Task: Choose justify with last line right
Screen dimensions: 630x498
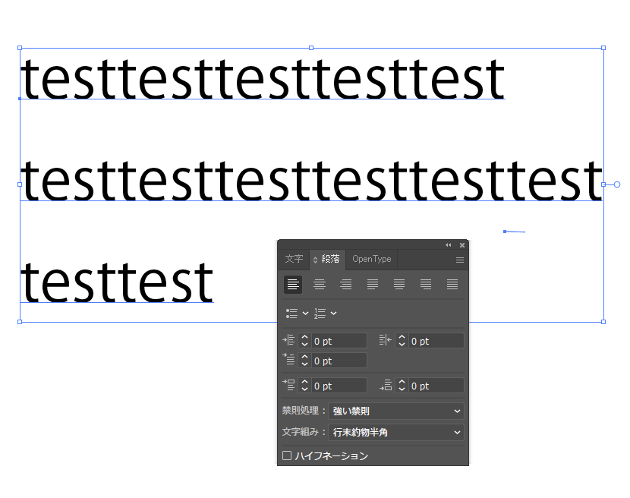Action: 426,285
